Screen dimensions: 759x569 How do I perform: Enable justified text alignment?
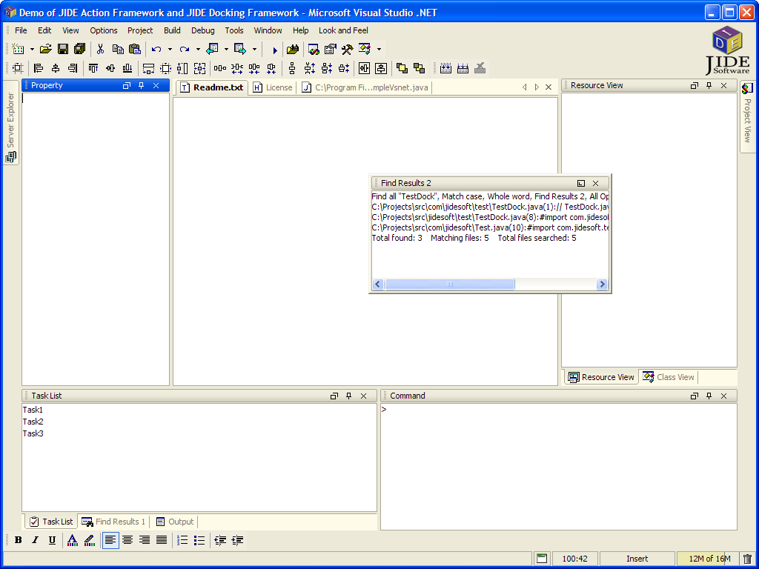[161, 540]
